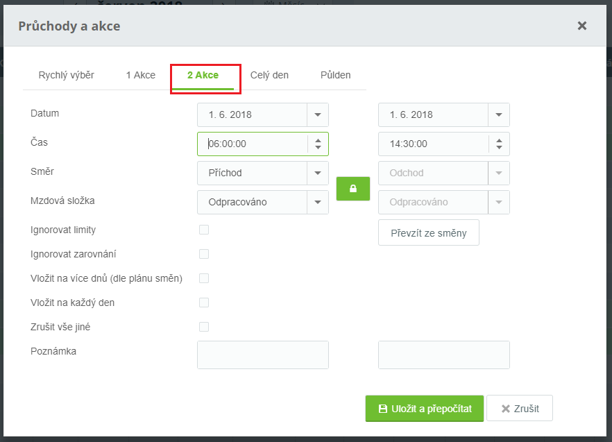
Task: Expand the second Datum date picker
Action: tap(498, 114)
